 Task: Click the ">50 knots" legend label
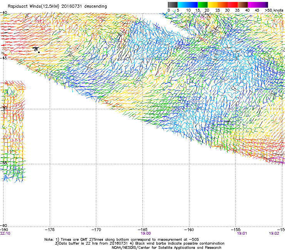(274, 10)
